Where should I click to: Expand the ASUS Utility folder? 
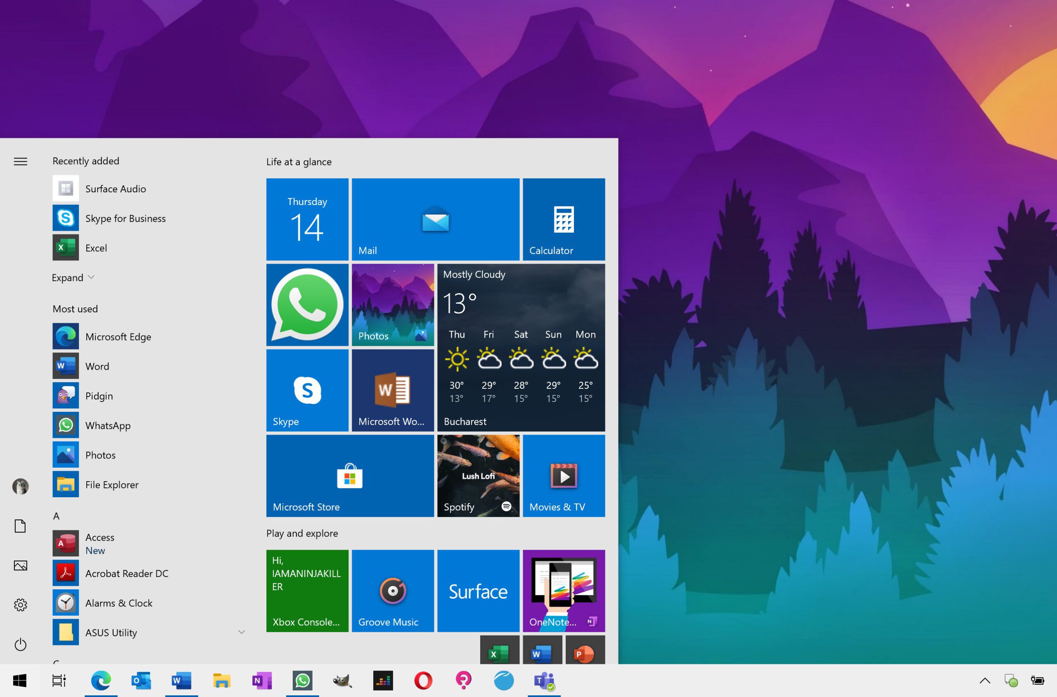242,632
